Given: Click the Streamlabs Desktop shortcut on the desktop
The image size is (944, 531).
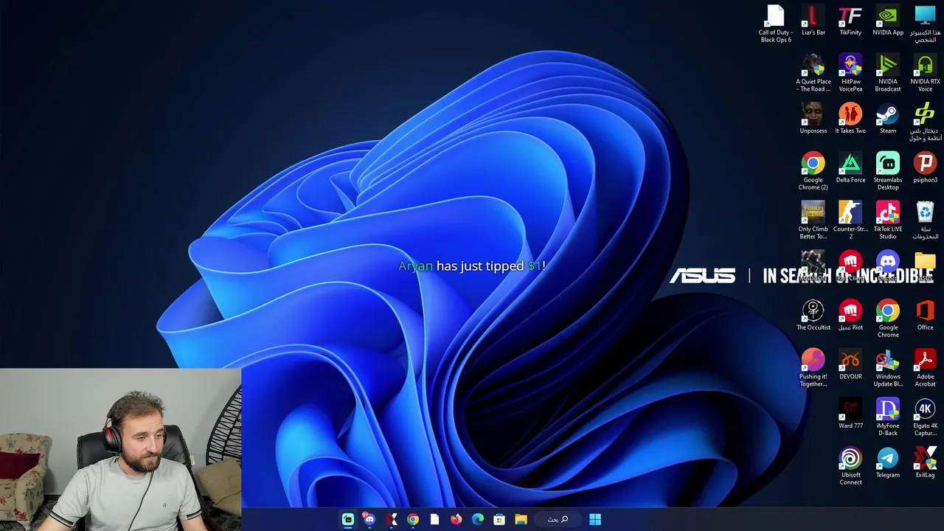Looking at the screenshot, I should 888,171.
